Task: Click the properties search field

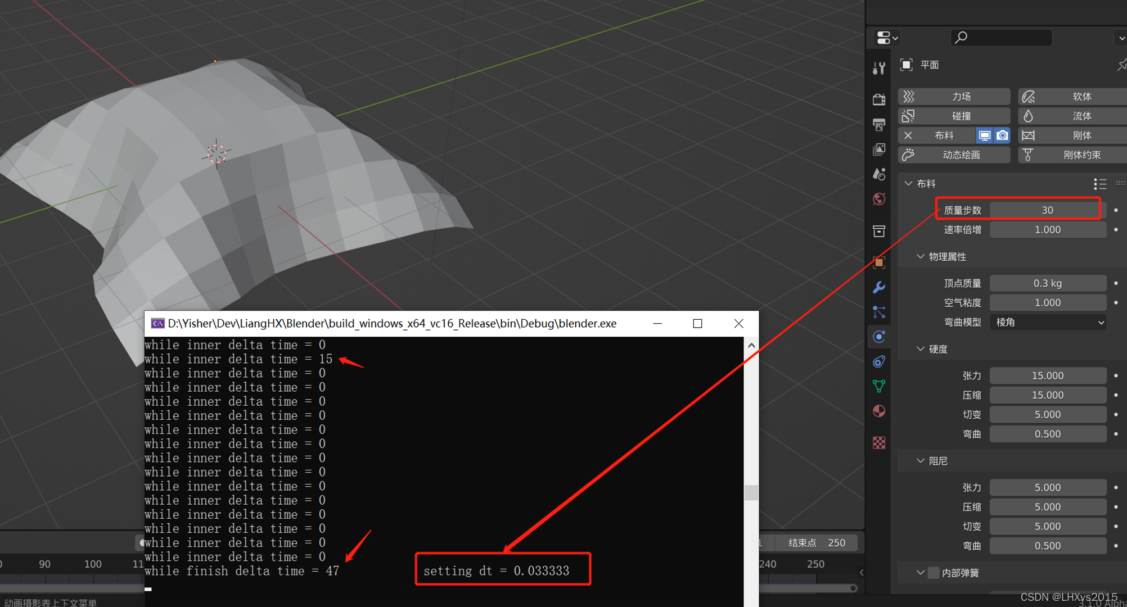Action: 1001,38
